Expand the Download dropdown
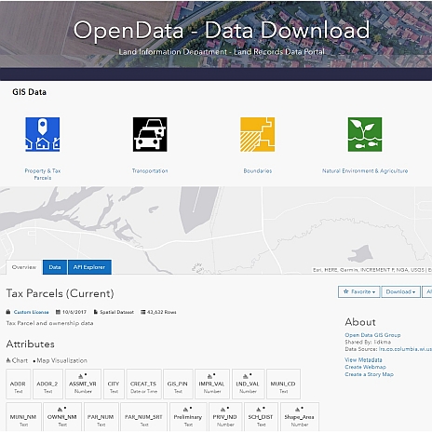 [400, 291]
